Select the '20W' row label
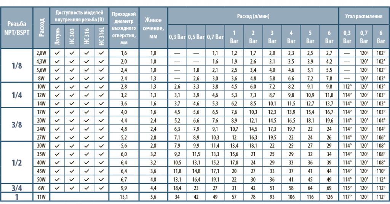This screenshot has width=390, height=204. click(42, 121)
